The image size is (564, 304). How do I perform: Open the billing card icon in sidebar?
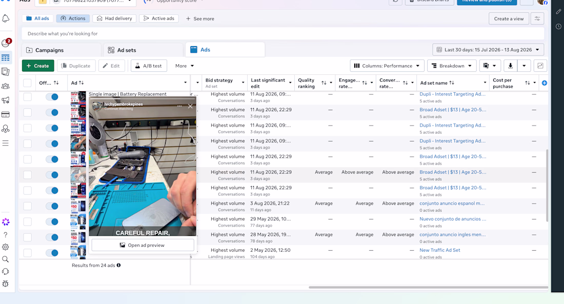tap(6, 114)
